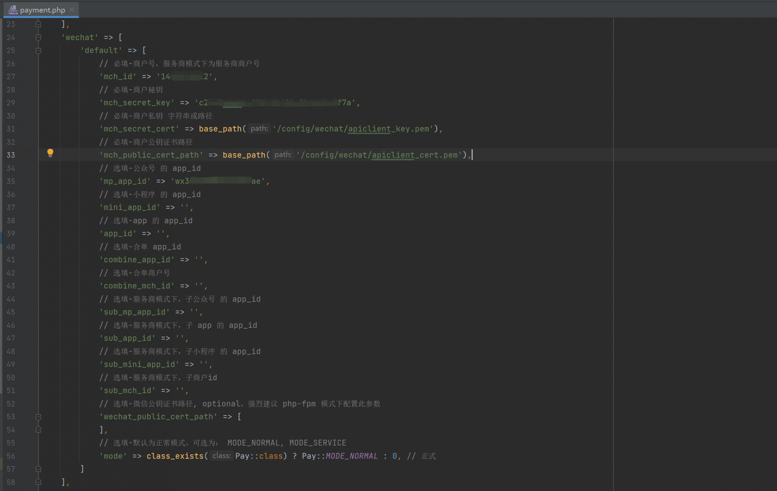Click the MODE_NORMAL constant on line 56
This screenshot has width=777, height=491.
(352, 456)
